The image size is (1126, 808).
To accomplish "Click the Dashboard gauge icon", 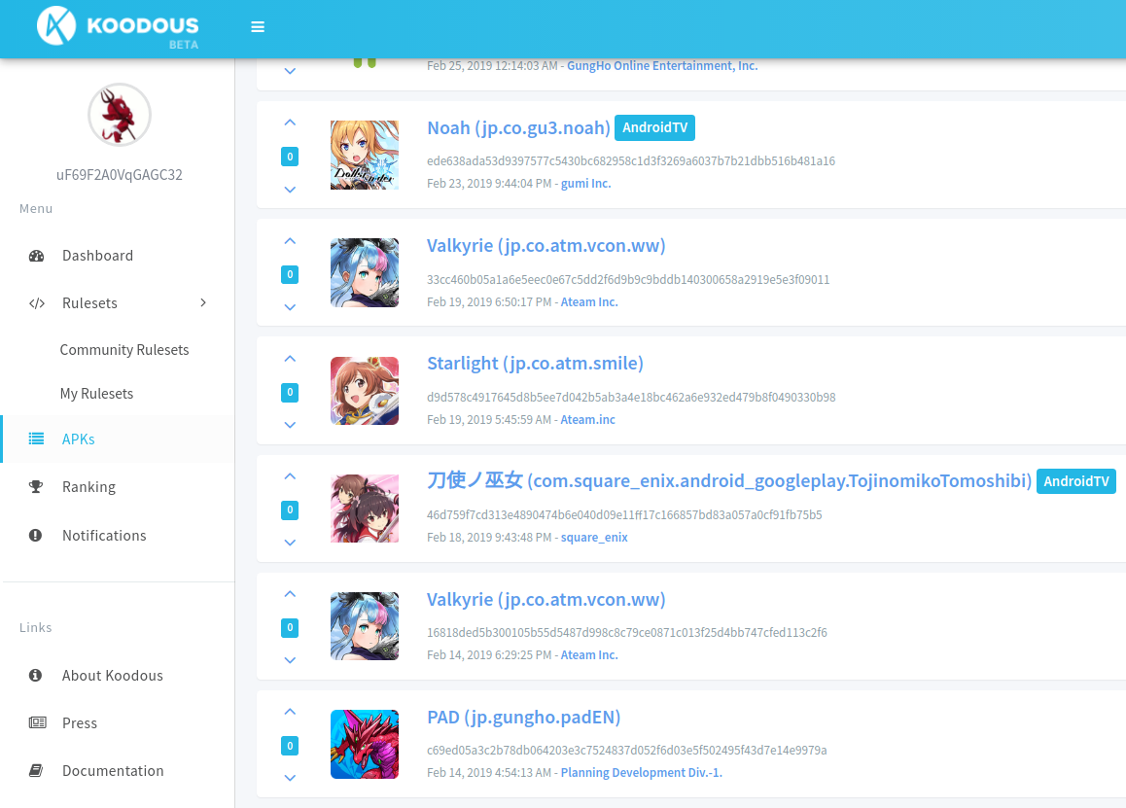I will point(36,256).
